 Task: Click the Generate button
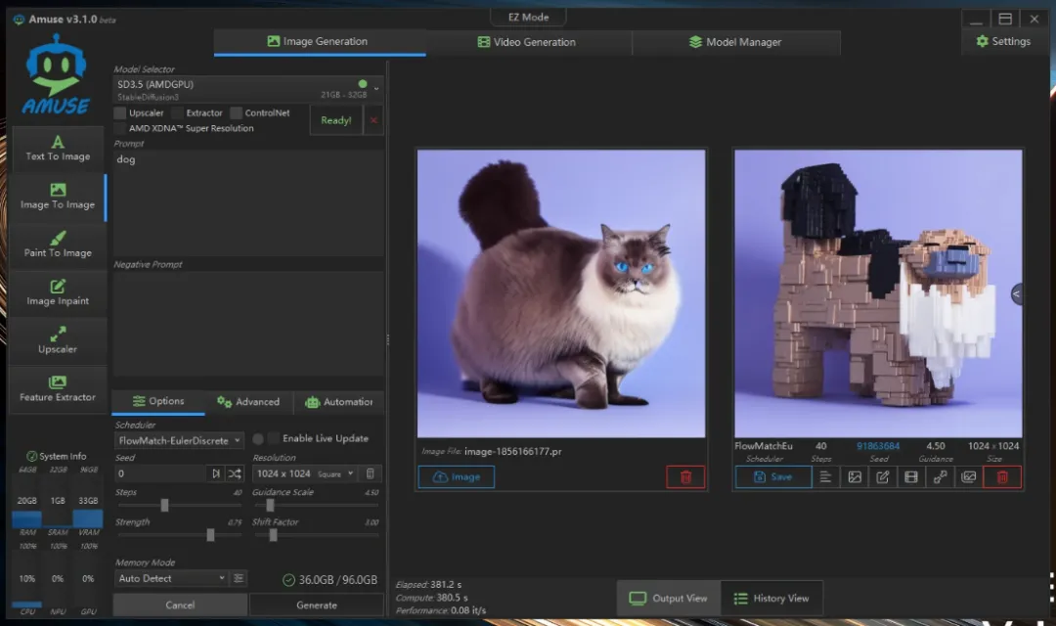pos(317,604)
